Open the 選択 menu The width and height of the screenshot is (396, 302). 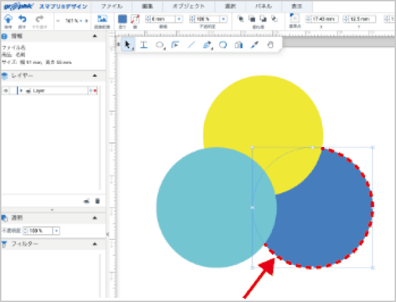(x=230, y=6)
